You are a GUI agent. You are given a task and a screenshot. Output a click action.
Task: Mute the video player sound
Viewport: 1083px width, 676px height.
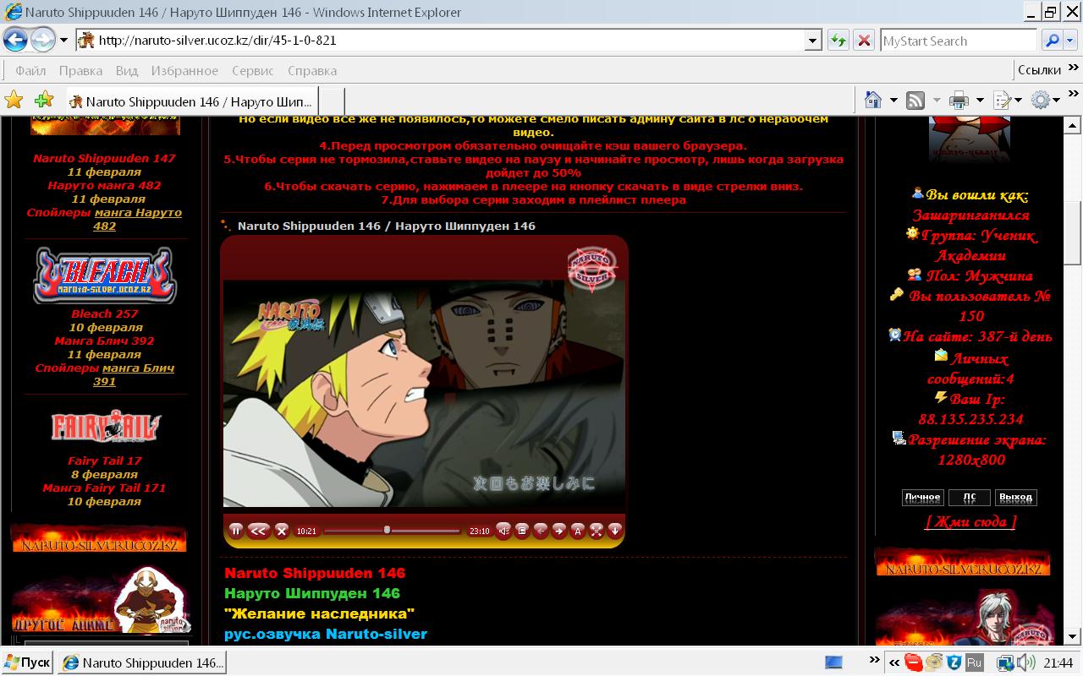[503, 530]
